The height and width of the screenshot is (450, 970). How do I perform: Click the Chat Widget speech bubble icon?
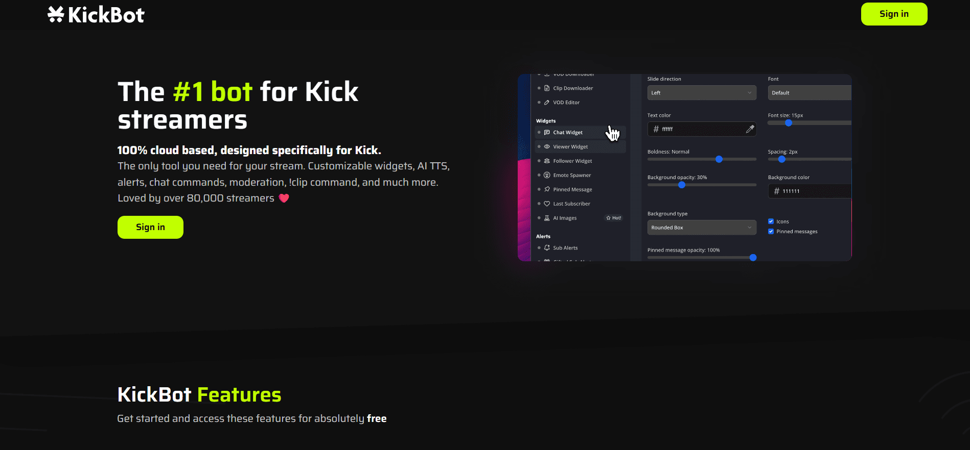point(547,133)
